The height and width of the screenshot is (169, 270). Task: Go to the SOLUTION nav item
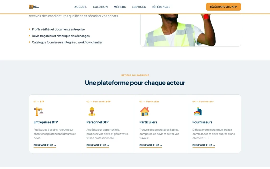(100, 7)
